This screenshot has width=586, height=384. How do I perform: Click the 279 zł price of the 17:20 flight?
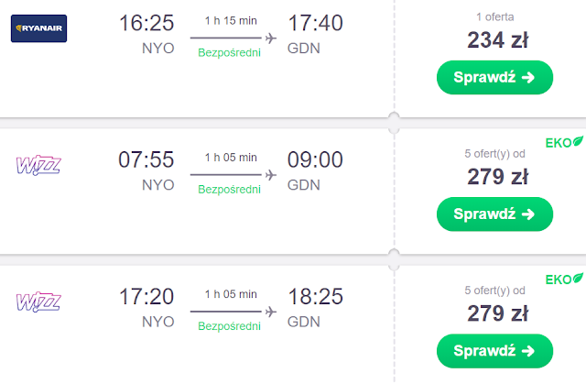point(495,312)
